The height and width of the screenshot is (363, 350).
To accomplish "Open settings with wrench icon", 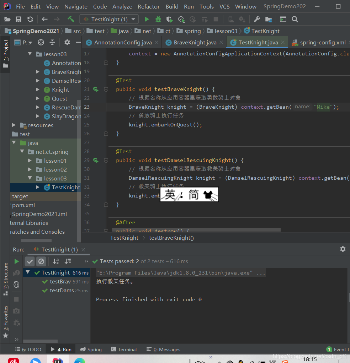I will (256, 19).
